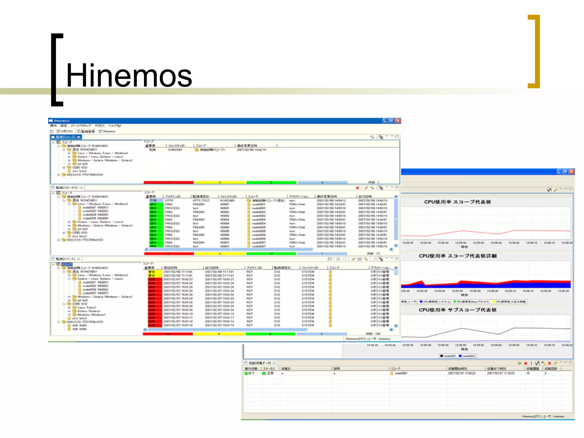
Task: Select the 監視[イベント] view tab
Action: pos(66,259)
